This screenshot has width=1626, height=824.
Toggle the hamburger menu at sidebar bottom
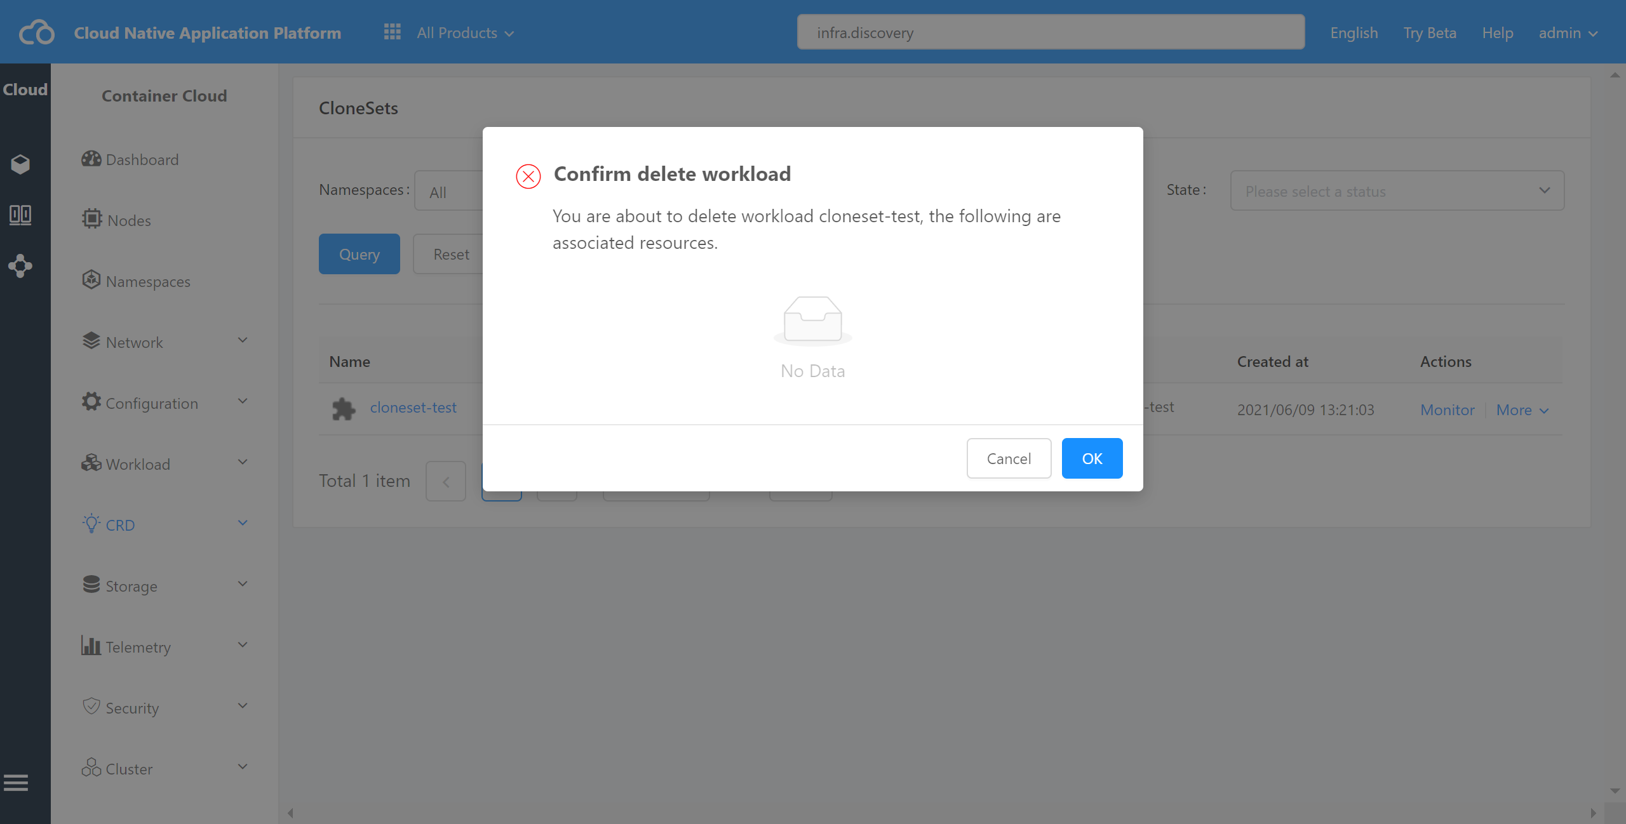[16, 783]
